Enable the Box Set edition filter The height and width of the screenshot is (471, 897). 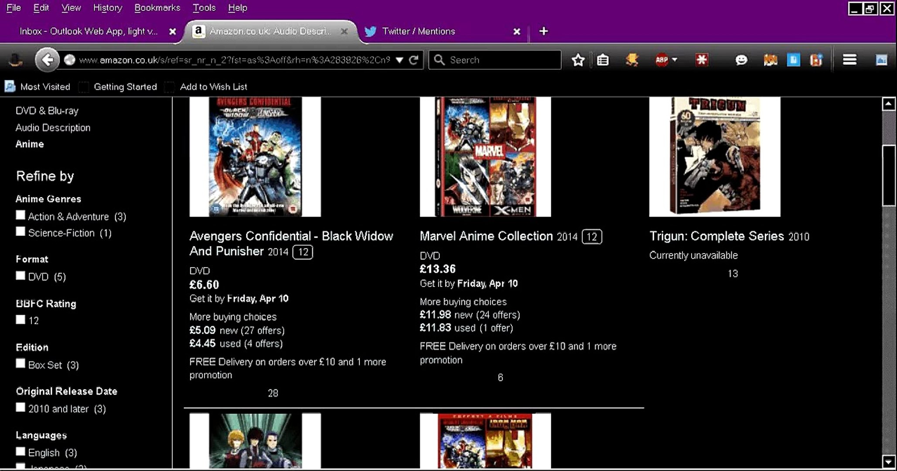tap(20, 364)
